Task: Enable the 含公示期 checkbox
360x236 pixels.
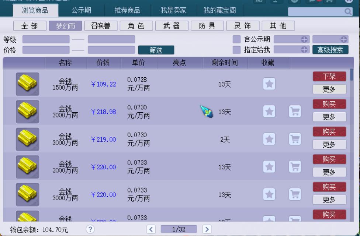Action: tap(236, 39)
